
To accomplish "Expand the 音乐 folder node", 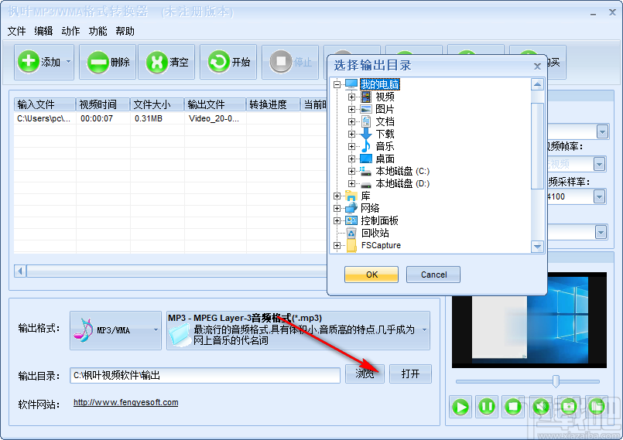I will pos(351,146).
